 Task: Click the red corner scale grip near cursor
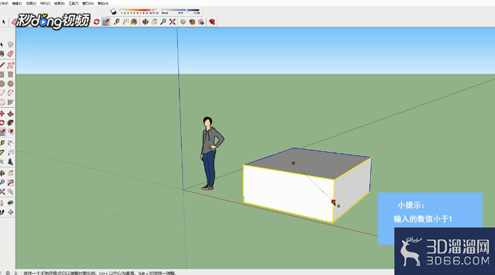point(333,201)
